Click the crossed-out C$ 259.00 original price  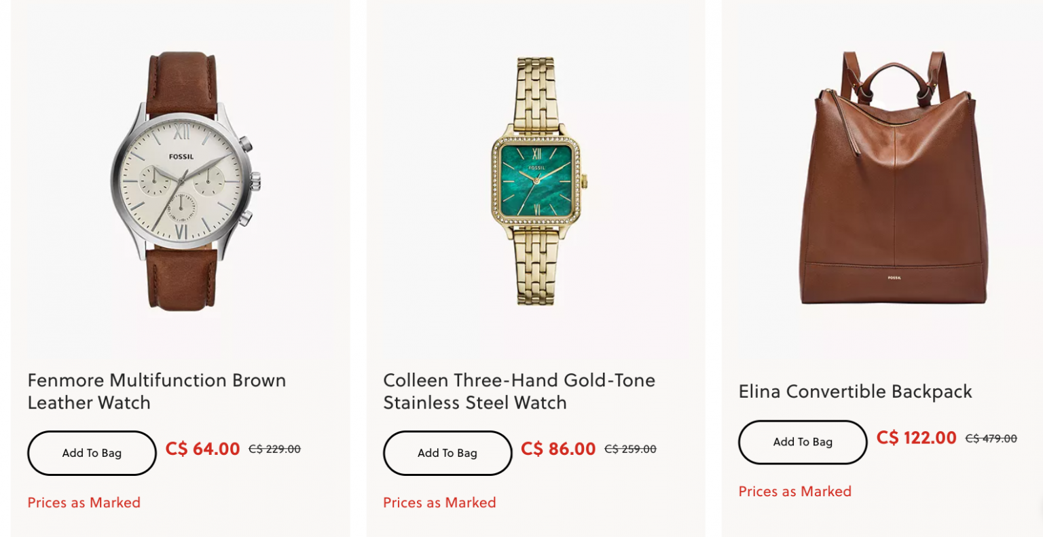pyautogui.click(x=630, y=449)
